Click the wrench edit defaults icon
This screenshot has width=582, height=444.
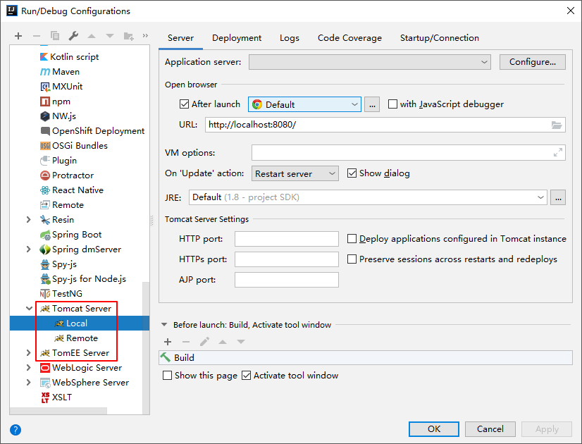coord(73,36)
